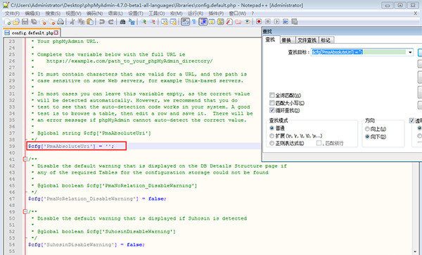Image resolution: width=422 pixels, height=255 pixels.
Task: Open the Find binoculars toolbar icon
Action: [122, 22]
